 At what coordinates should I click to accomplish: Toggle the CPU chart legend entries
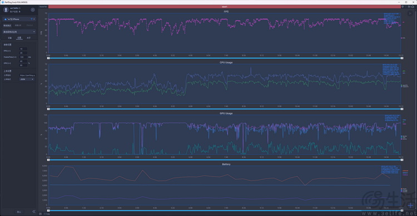click(405, 86)
